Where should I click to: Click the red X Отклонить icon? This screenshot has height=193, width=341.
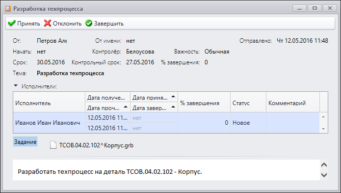tap(48, 23)
